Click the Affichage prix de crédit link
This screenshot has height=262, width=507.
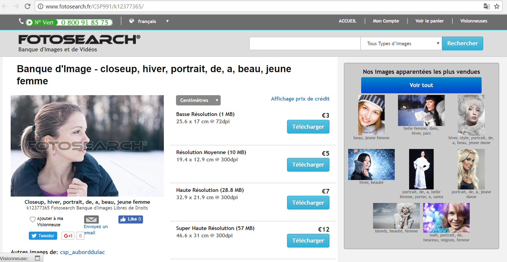(x=300, y=99)
